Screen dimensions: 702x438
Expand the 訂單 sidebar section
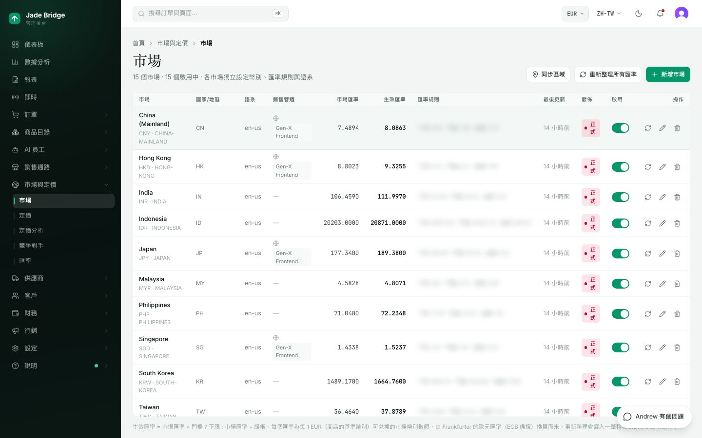(x=60, y=115)
